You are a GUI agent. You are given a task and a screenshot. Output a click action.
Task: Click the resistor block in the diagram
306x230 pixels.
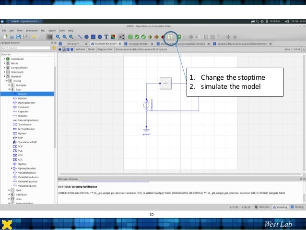coord(165,83)
